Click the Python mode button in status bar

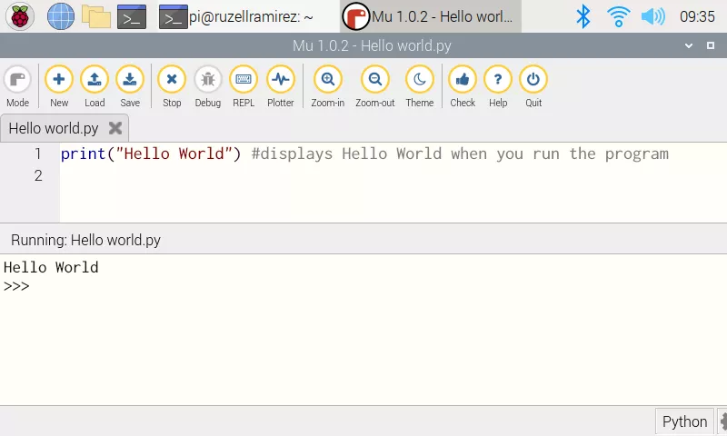coord(684,421)
